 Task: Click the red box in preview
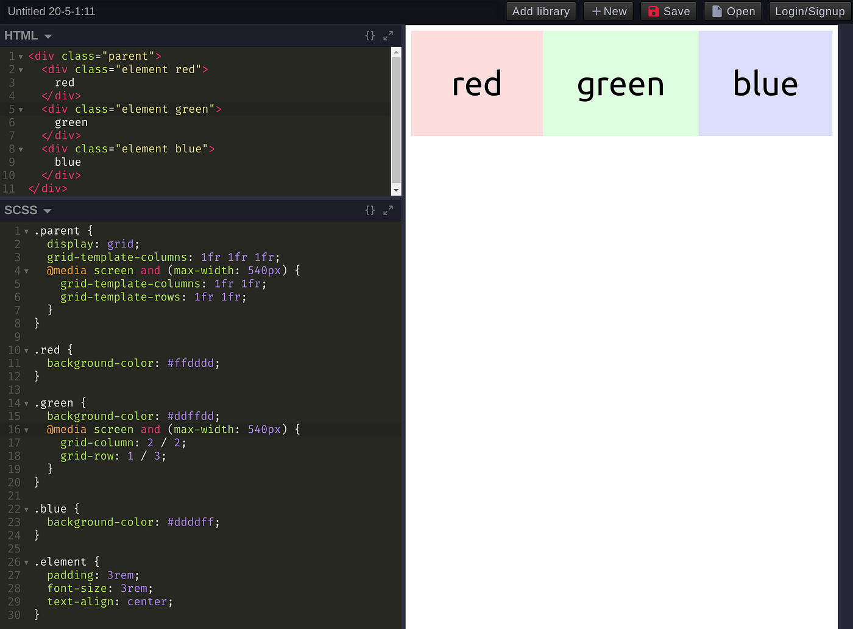point(477,84)
